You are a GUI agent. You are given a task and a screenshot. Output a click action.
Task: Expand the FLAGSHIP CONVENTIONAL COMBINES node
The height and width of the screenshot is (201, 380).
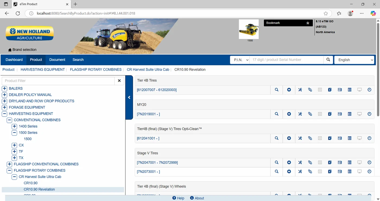[9, 164]
